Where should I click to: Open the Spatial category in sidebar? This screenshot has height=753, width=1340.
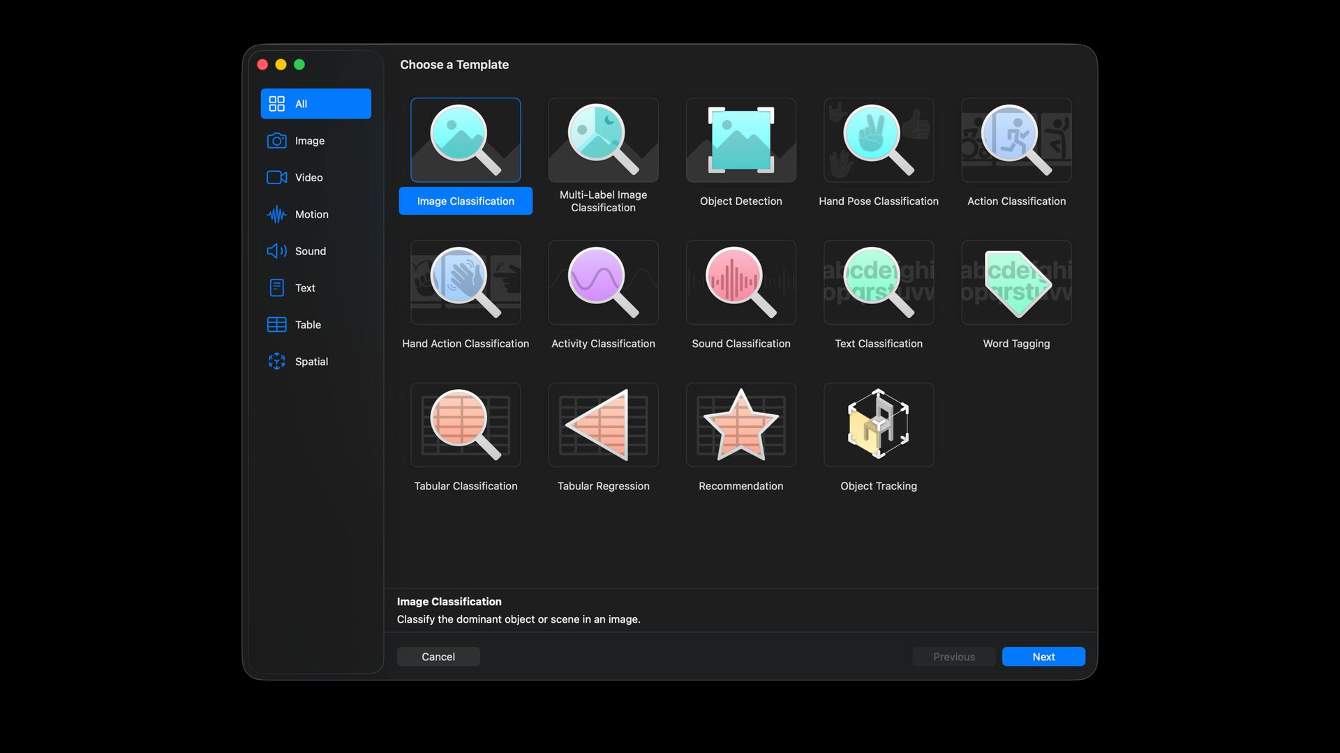click(x=311, y=362)
